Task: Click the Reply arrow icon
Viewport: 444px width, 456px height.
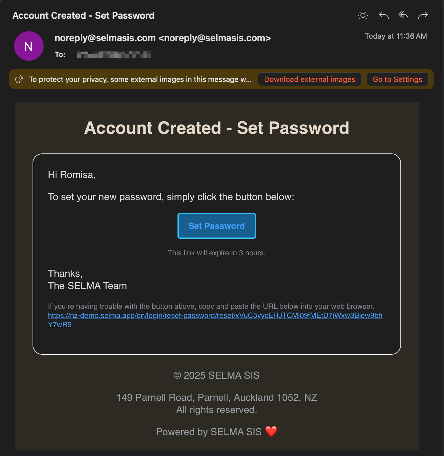Action: (384, 15)
